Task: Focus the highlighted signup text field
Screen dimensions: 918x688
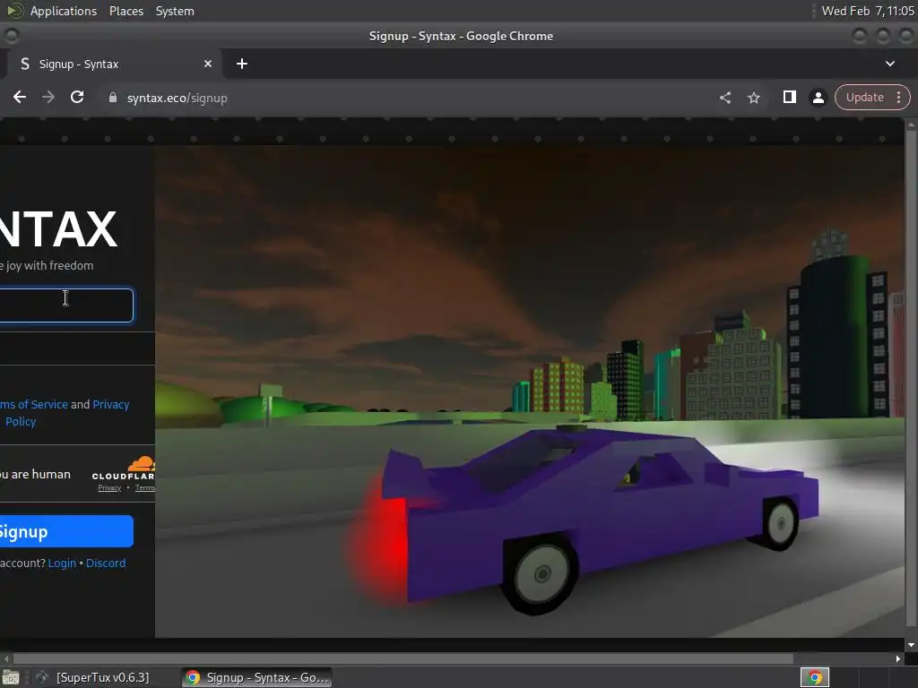Action: (x=66, y=305)
